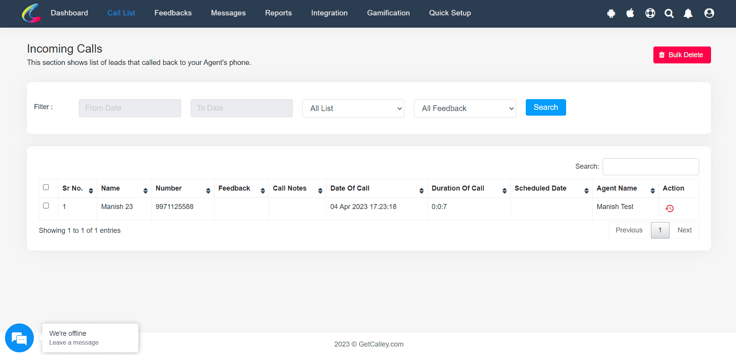Sort the table by the Name column

tap(124, 188)
